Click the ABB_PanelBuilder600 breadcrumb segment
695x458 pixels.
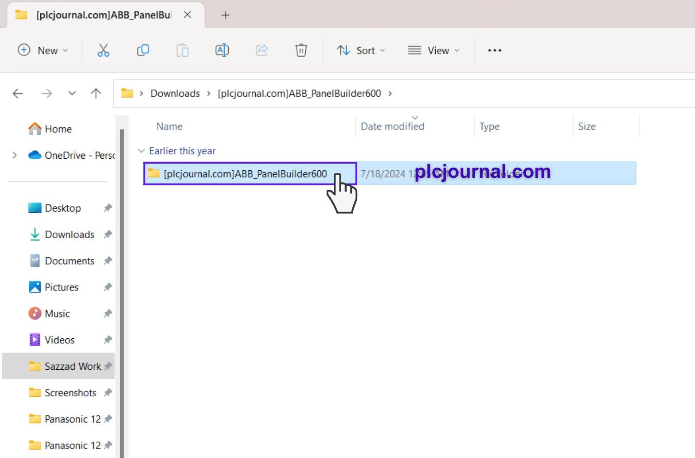(299, 94)
